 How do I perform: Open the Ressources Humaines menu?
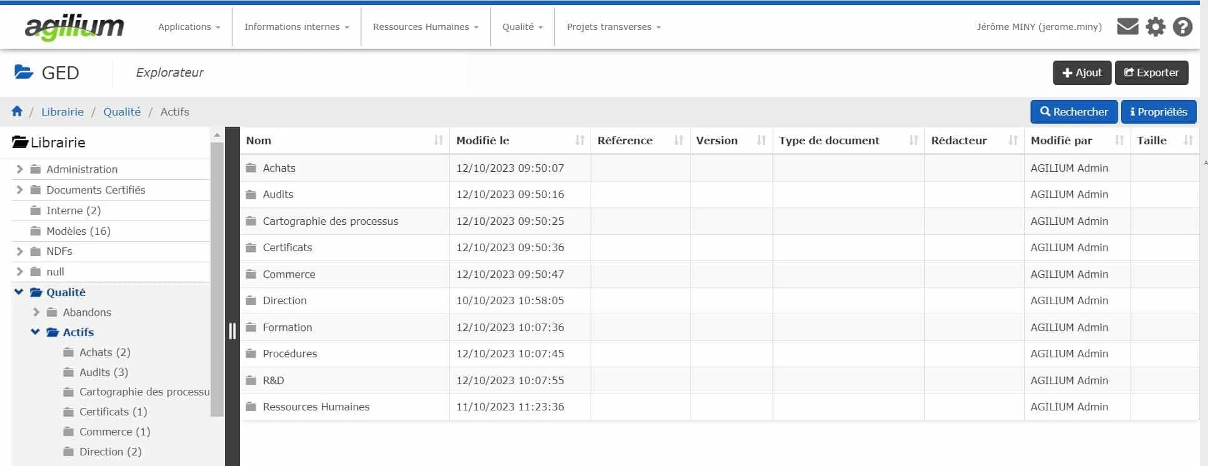tap(426, 27)
